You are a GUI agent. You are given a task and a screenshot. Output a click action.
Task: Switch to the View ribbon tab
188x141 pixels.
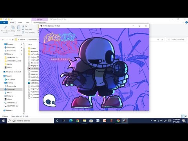27,22
